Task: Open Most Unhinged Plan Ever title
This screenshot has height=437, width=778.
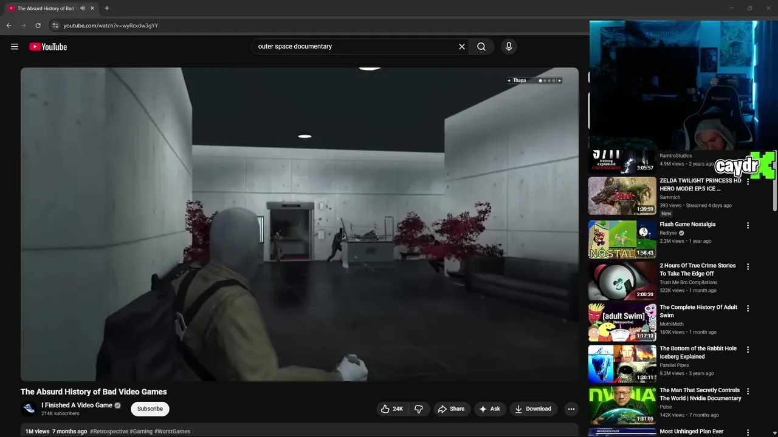Action: tap(692, 432)
